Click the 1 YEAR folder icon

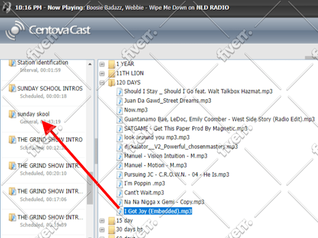(x=112, y=64)
